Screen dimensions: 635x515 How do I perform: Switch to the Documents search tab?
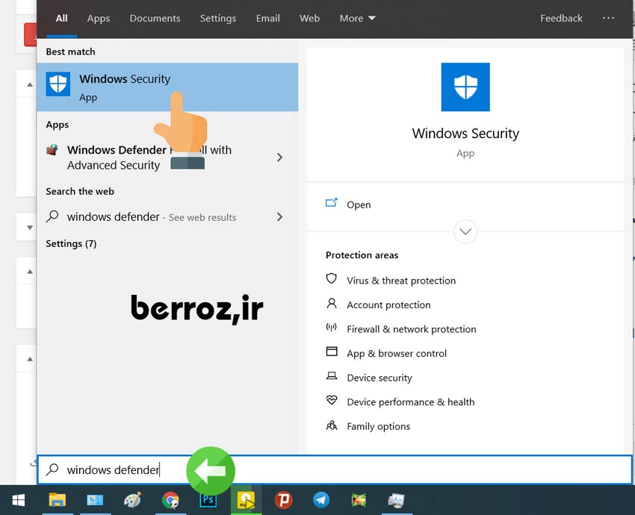click(x=155, y=18)
